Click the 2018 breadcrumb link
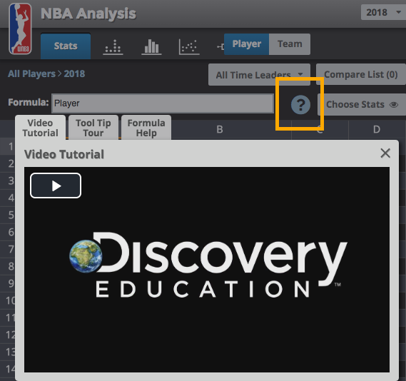This screenshot has height=381, width=406. click(x=75, y=73)
